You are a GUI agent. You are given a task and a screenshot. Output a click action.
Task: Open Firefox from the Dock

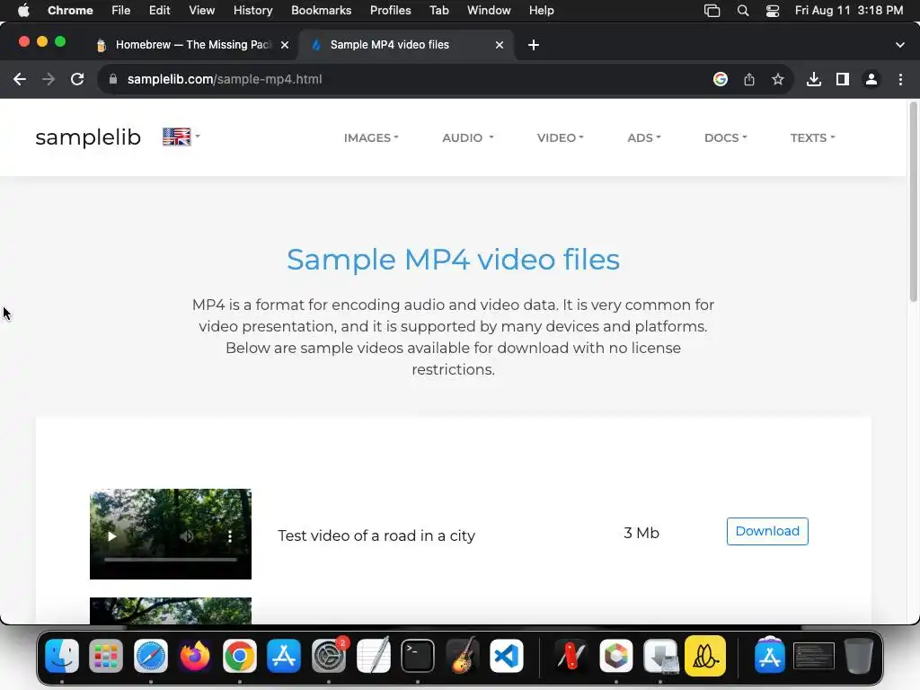click(195, 656)
